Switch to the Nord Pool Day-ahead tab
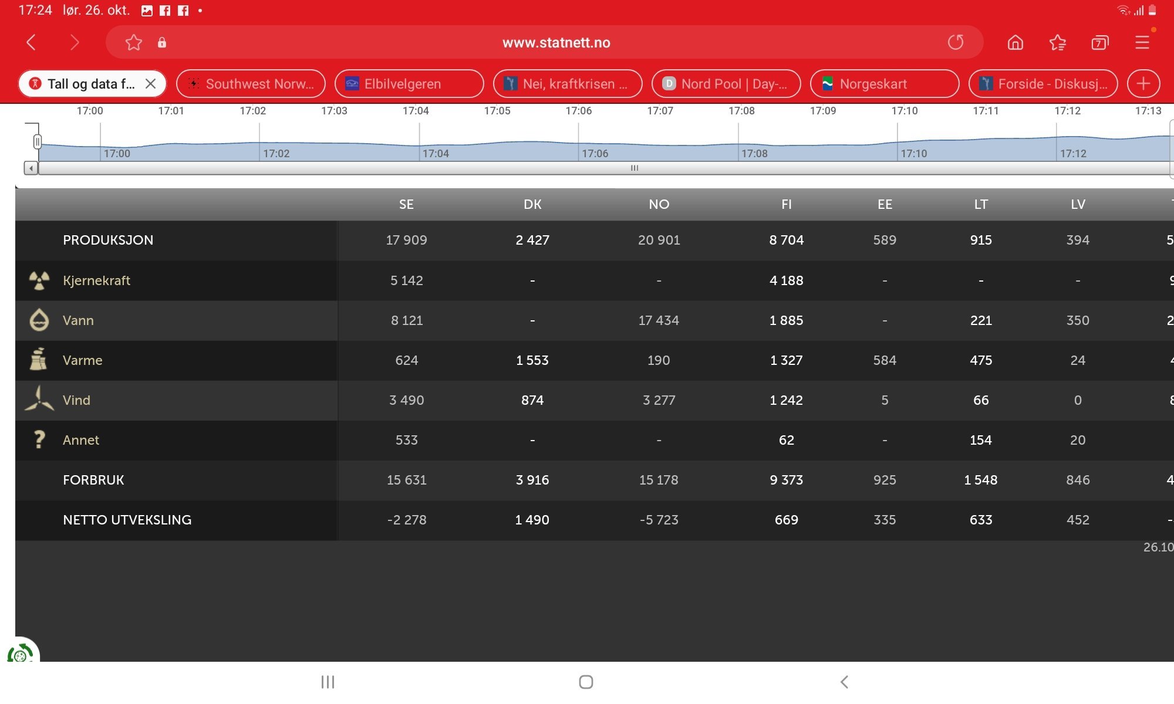1174x704 pixels. coord(726,84)
